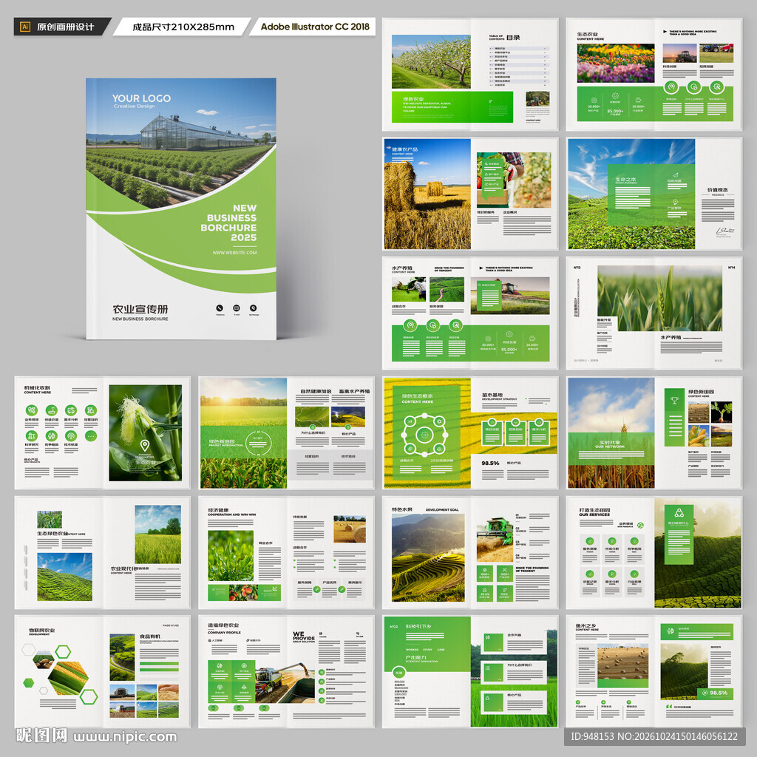Click the green three-dots circle icon
The image size is (757, 757).
pyautogui.click(x=91, y=436)
